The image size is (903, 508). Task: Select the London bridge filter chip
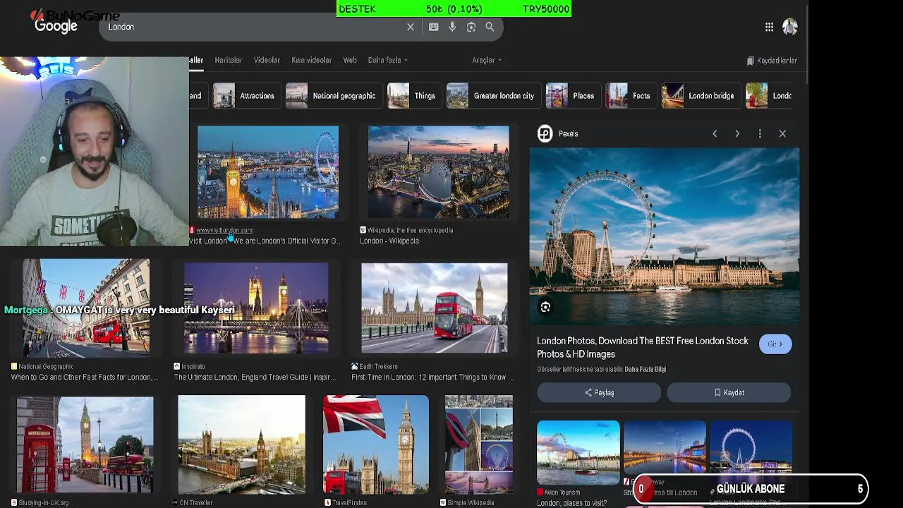(700, 96)
